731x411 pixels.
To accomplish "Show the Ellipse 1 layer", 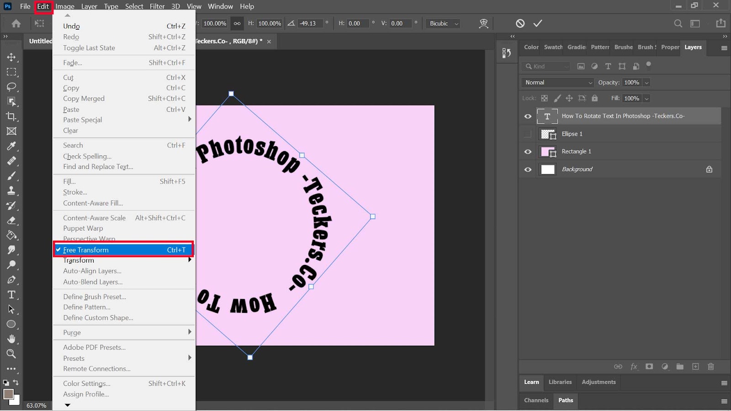I will [528, 134].
